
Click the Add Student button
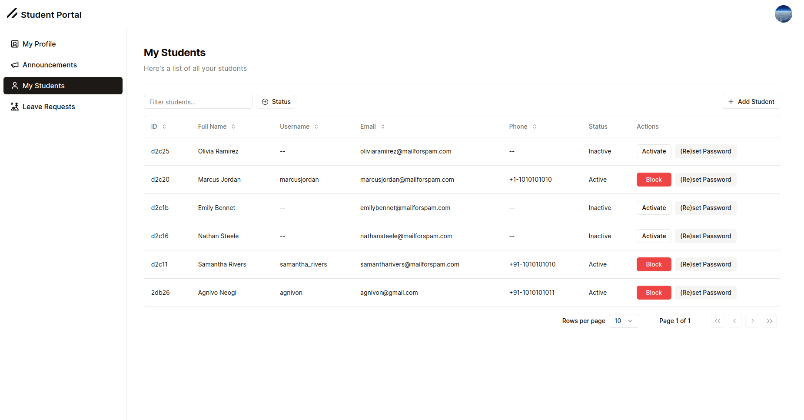coord(751,102)
